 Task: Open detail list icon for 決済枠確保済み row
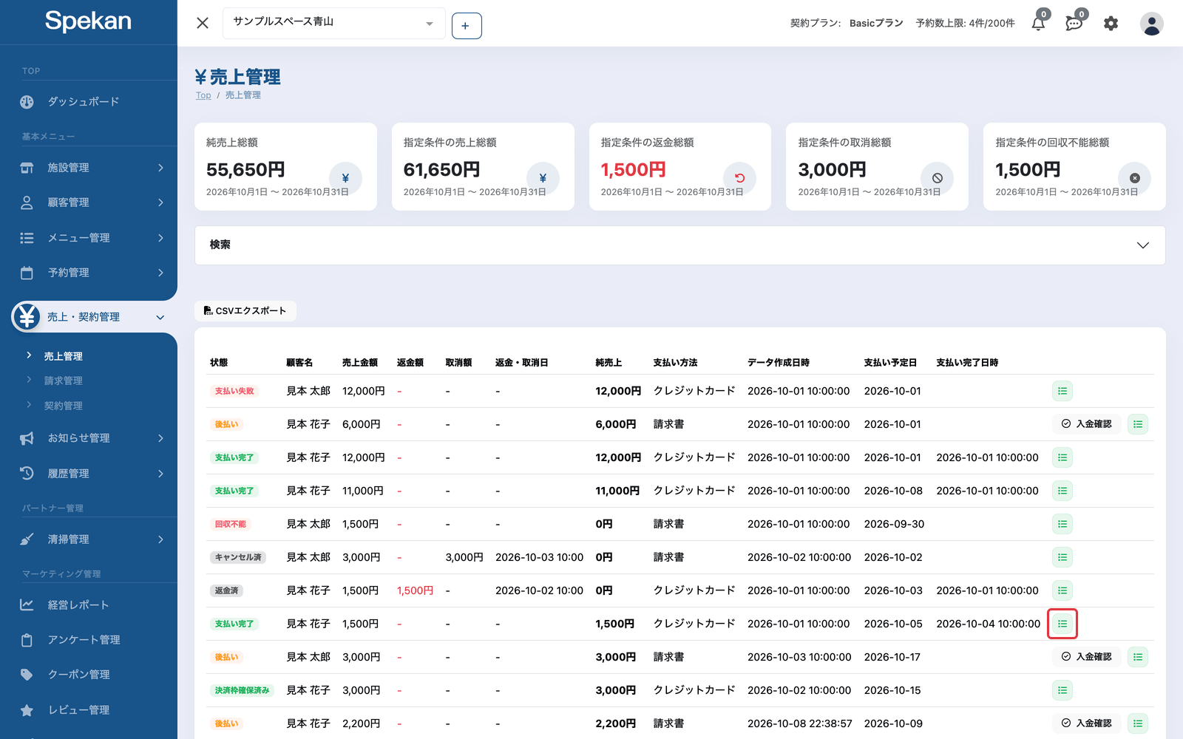(x=1062, y=690)
